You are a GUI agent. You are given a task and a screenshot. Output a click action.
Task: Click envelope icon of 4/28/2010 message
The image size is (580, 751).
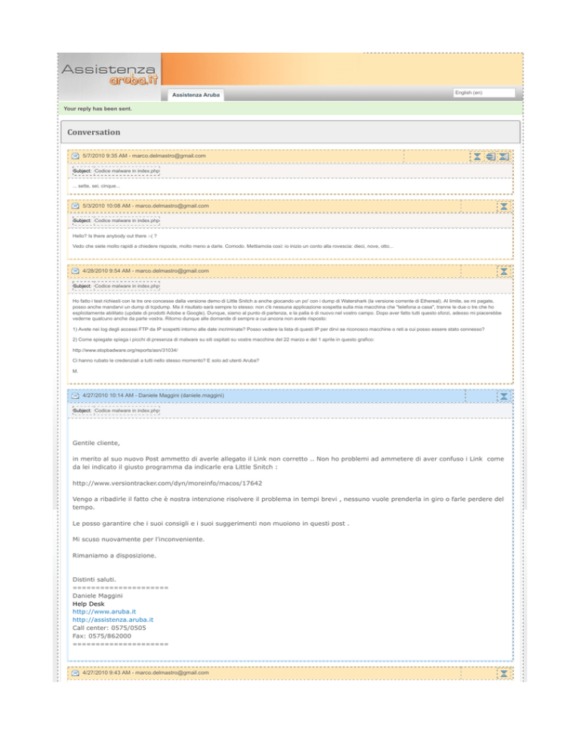(76, 271)
